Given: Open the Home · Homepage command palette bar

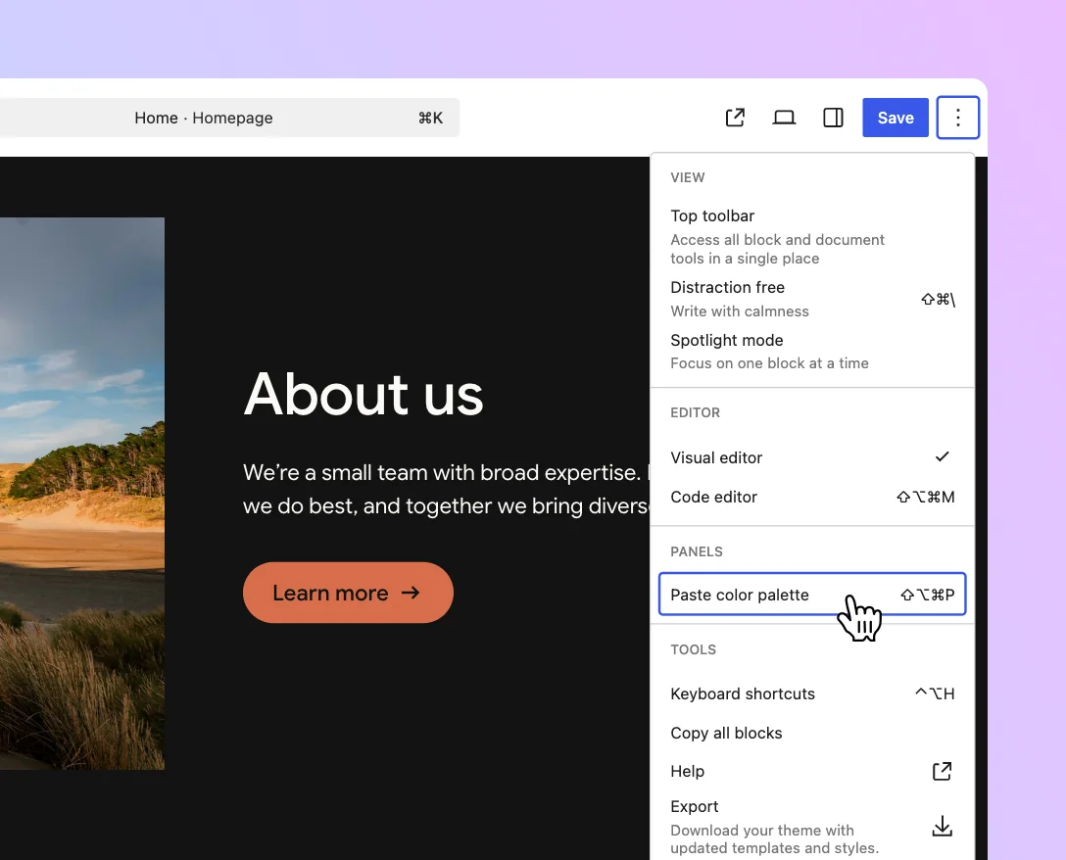Looking at the screenshot, I should pyautogui.click(x=230, y=118).
